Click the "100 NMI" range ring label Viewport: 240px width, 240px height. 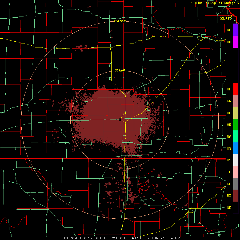pyautogui.click(x=120, y=21)
